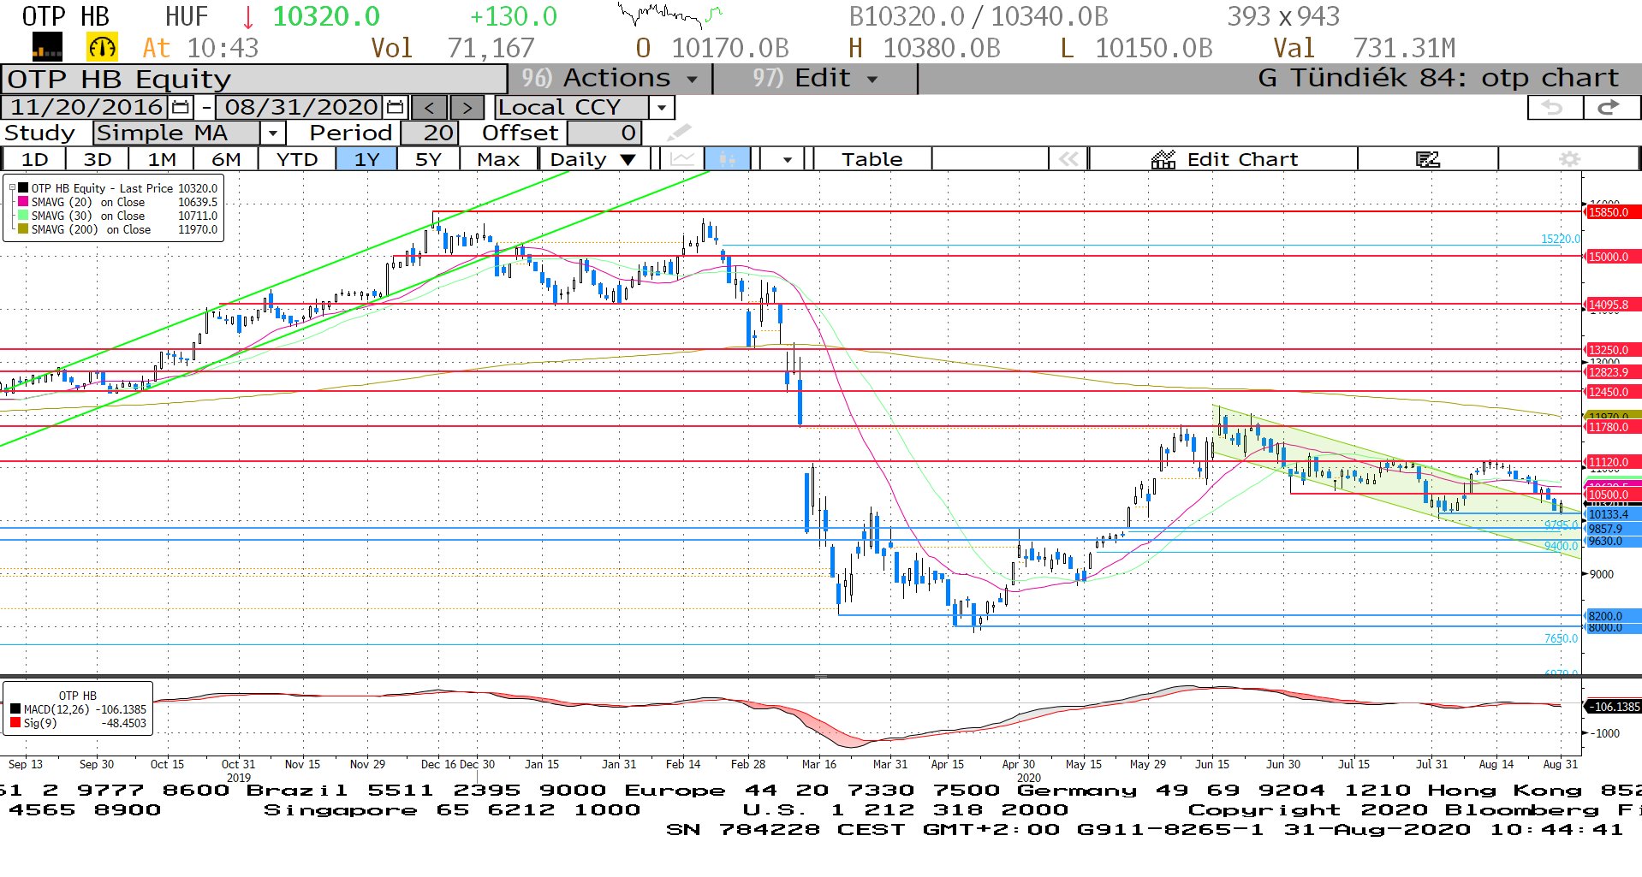Expand the chart type dropdown arrow
This screenshot has height=877, width=1642.
point(787,159)
